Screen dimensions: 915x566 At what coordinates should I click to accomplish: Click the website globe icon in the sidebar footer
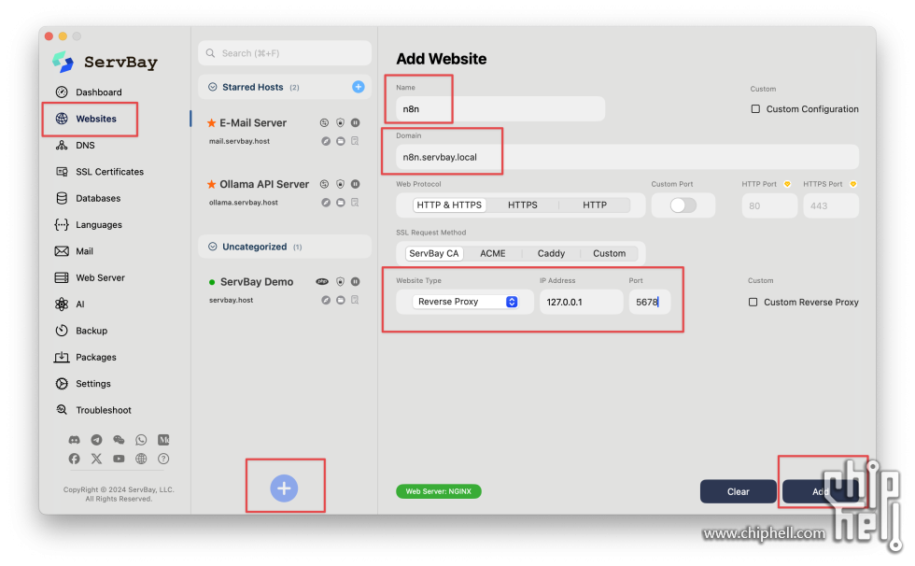tap(141, 459)
